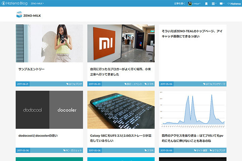242x161 pixels.
Task: Open the ZENO-MILK blog dropdown in header
Action: pyautogui.click(x=37, y=3)
